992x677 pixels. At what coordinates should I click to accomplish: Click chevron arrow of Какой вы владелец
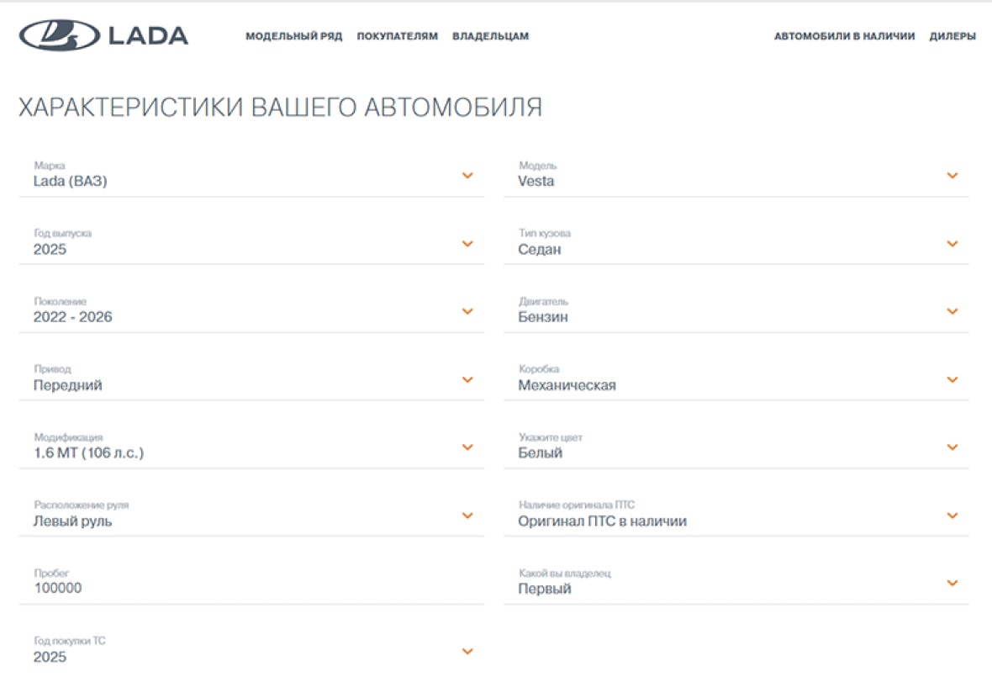pyautogui.click(x=952, y=583)
